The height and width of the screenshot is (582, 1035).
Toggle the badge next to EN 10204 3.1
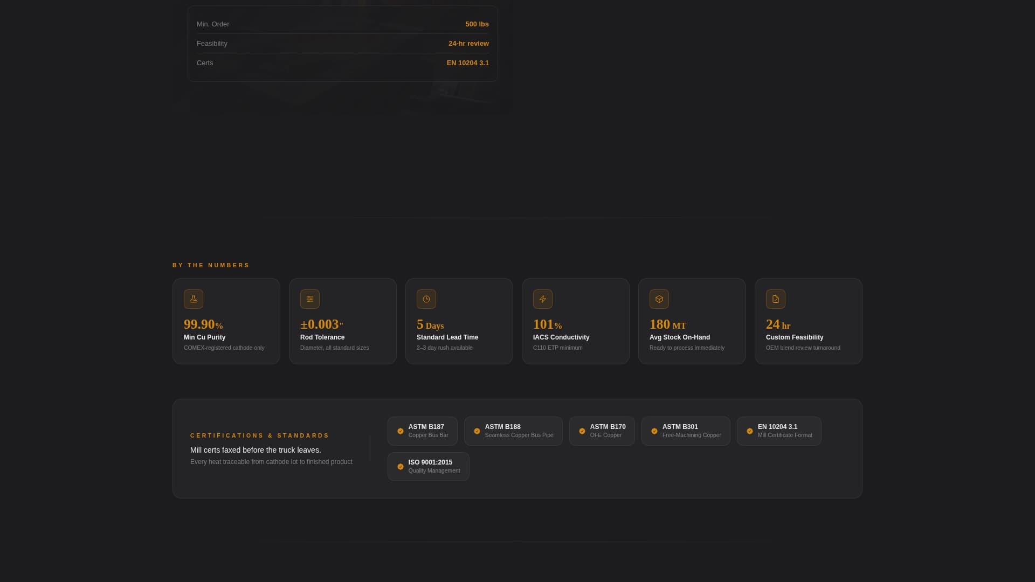[749, 431]
